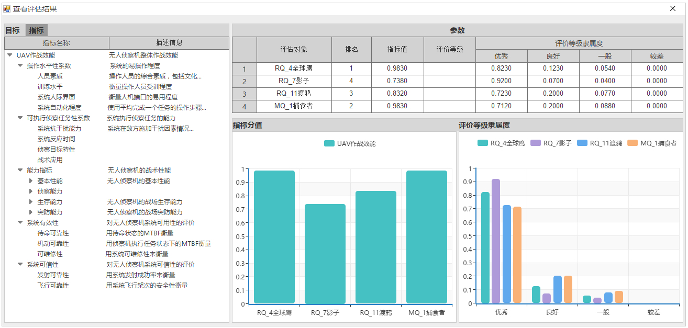Click the orange MQ_1捕食者 legend swatch
This screenshot has height=328, width=688.
point(632,143)
